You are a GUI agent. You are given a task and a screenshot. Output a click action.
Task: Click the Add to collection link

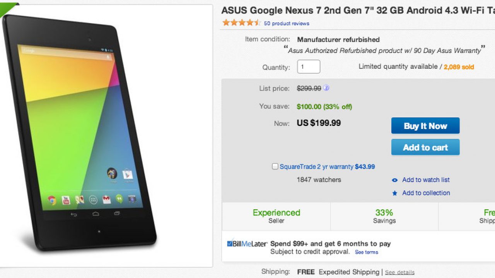(426, 193)
